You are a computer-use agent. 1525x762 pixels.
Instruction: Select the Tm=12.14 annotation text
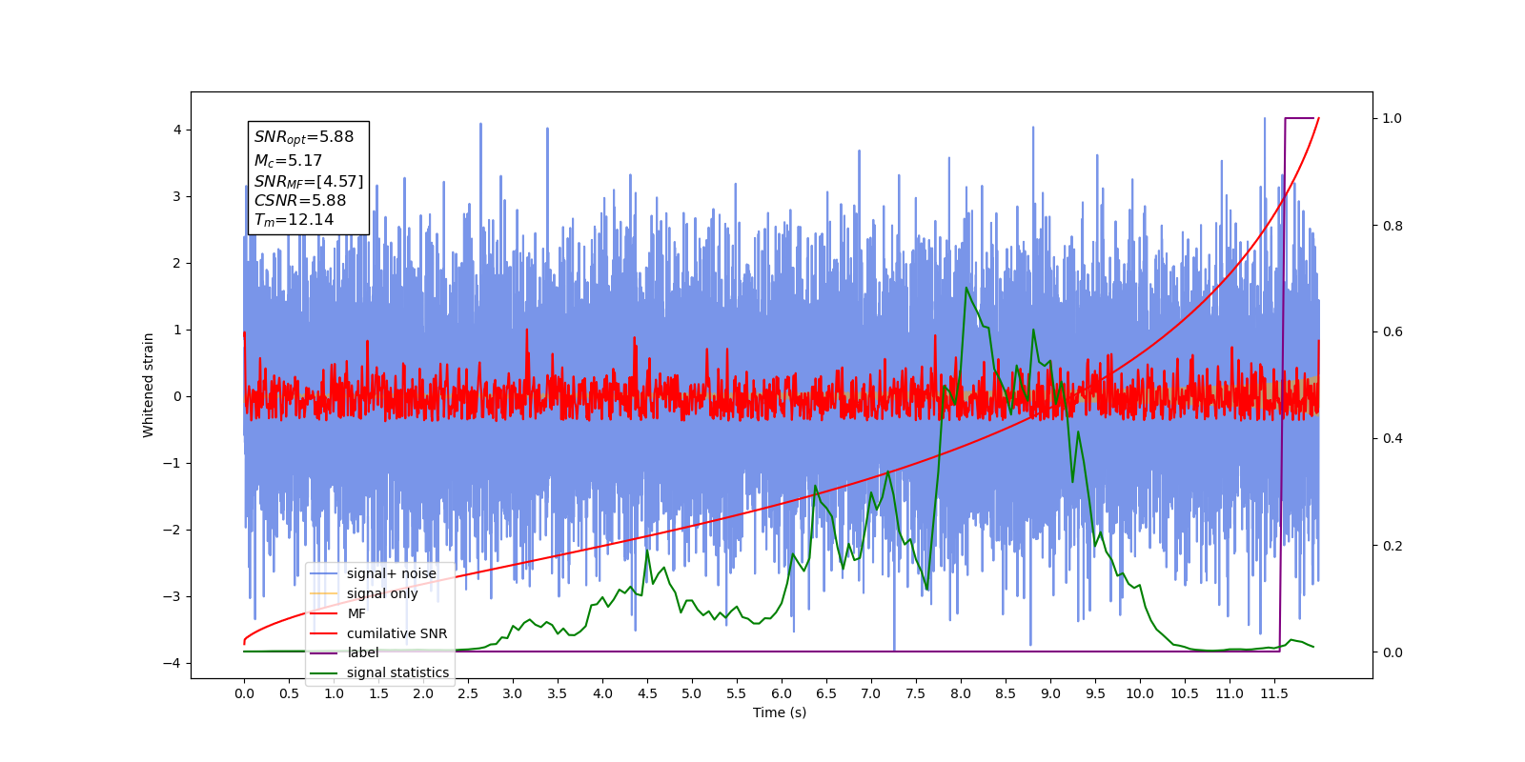tap(294, 220)
